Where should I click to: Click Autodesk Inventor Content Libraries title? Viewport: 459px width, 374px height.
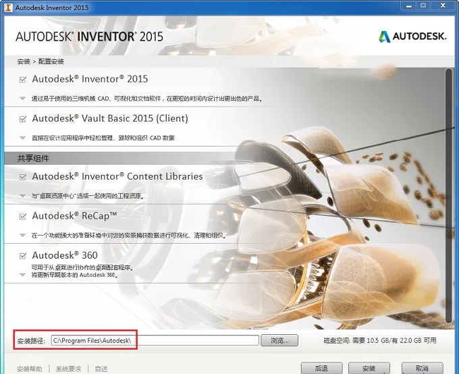tap(117, 176)
